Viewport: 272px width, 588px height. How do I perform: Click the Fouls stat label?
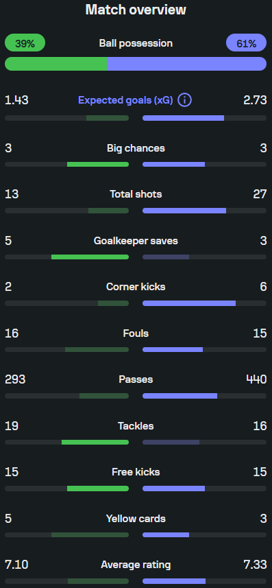coord(136,333)
